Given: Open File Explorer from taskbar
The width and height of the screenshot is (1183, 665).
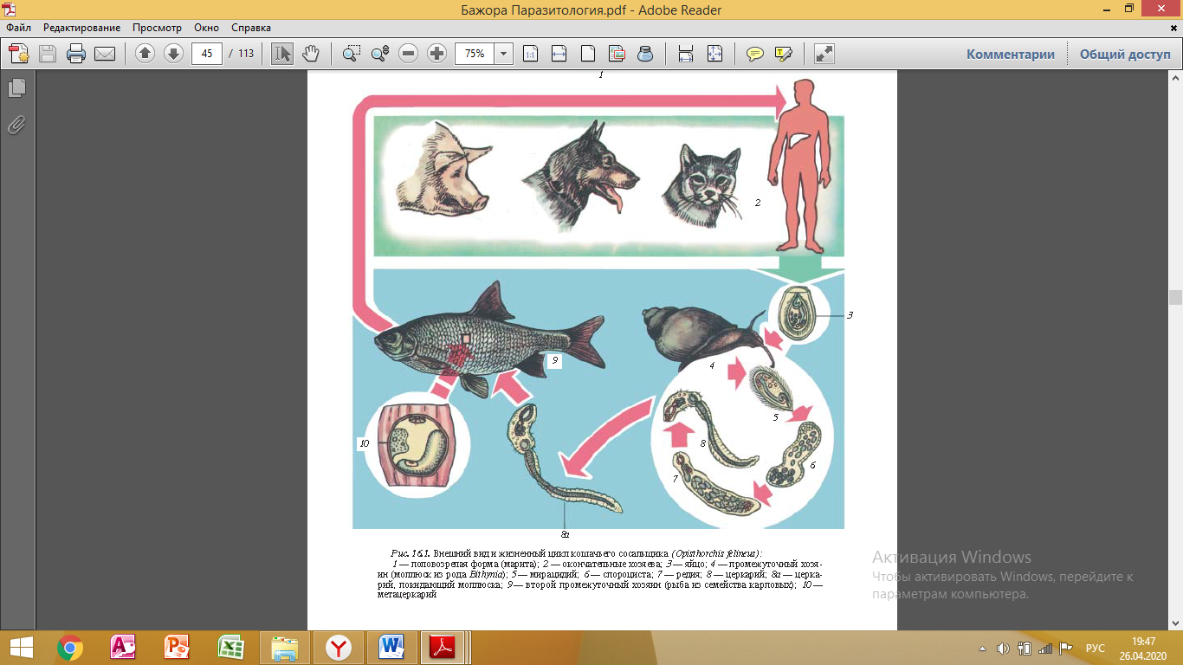Looking at the screenshot, I should [x=284, y=648].
